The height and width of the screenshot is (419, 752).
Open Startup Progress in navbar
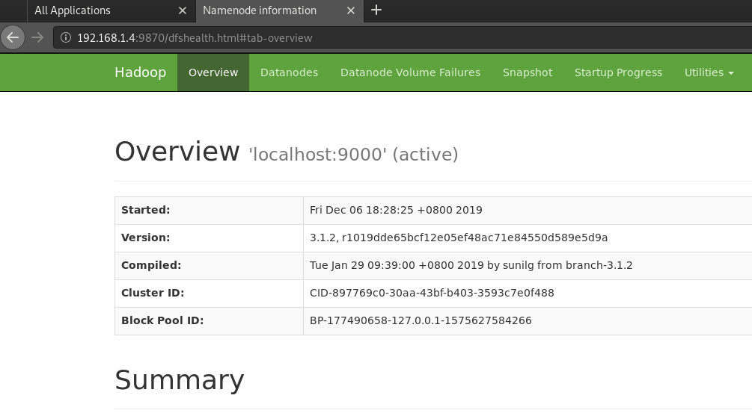618,72
